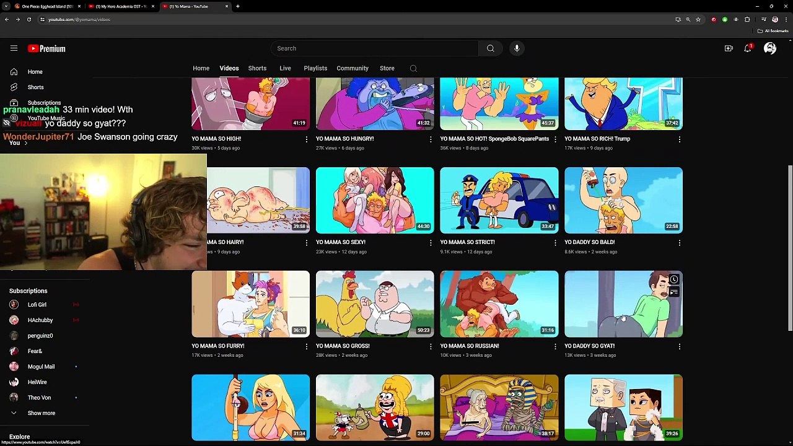Screen dimensions: 793x446
Task: Open options menu for YO MAMA SO STRICT
Action: 555,243
